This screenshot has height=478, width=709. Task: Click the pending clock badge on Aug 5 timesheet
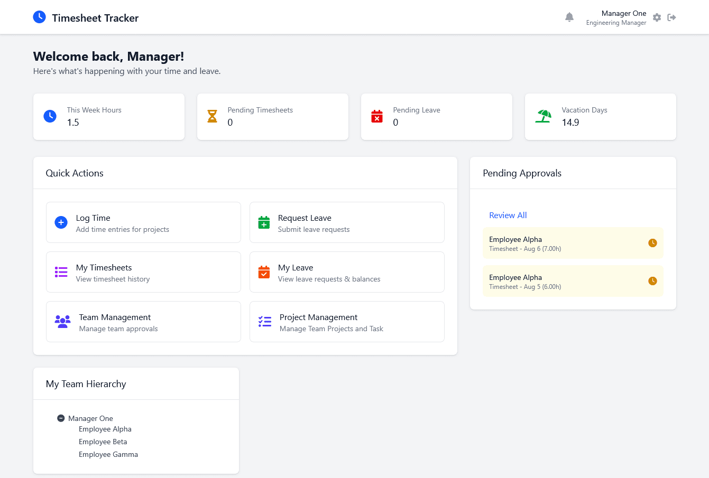652,281
